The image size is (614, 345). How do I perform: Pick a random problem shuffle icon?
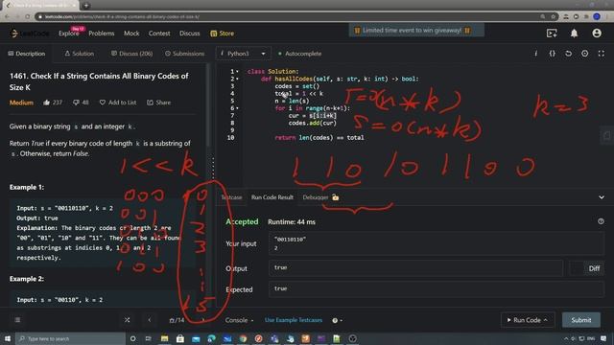click(128, 320)
